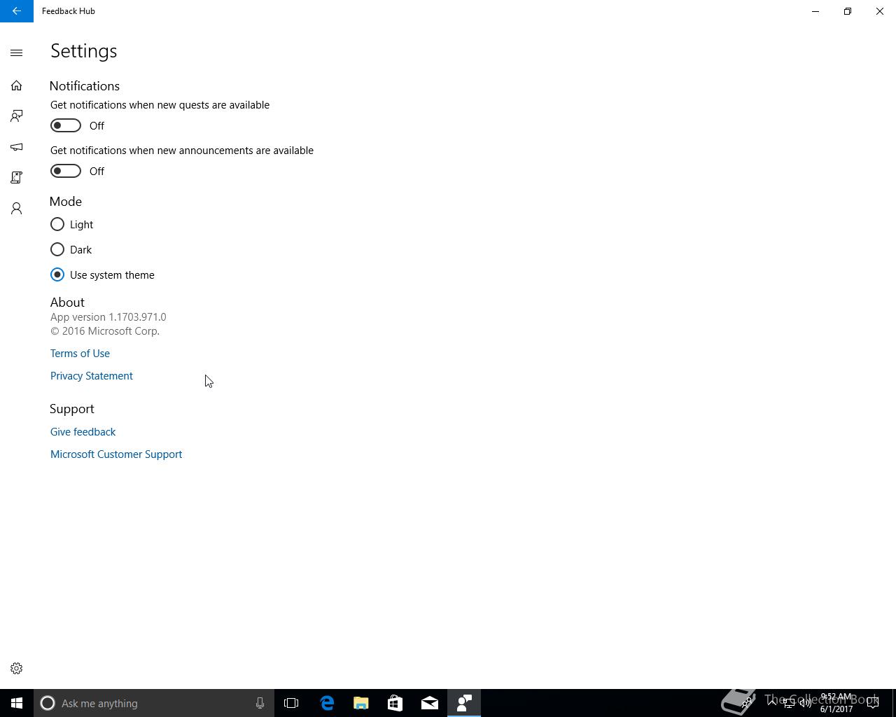896x717 pixels.
Task: Click Feedback Hub taskbar icon
Action: point(464,703)
